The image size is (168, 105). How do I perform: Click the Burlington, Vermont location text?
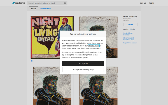click(x=127, y=20)
